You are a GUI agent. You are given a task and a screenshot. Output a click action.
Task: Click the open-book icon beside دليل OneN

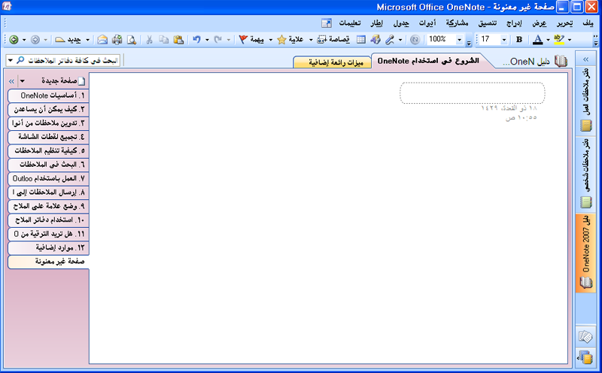pyautogui.click(x=561, y=62)
